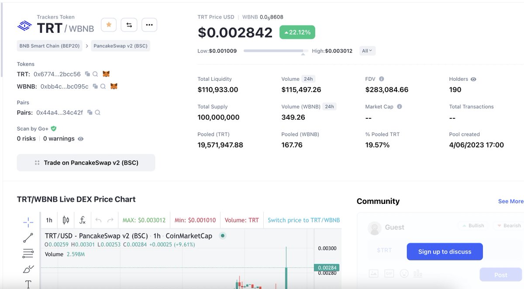Screen dimensions: 524x289
Task: Click the FDV value $283,084.66
Action: coord(387,89)
